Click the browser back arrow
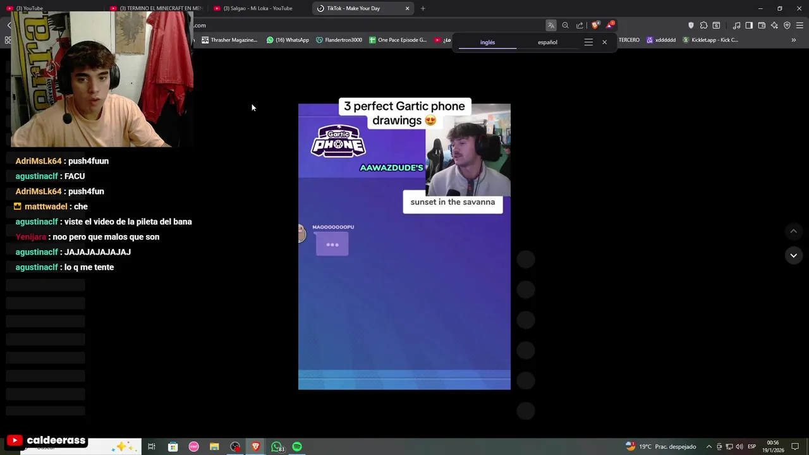 (x=9, y=25)
